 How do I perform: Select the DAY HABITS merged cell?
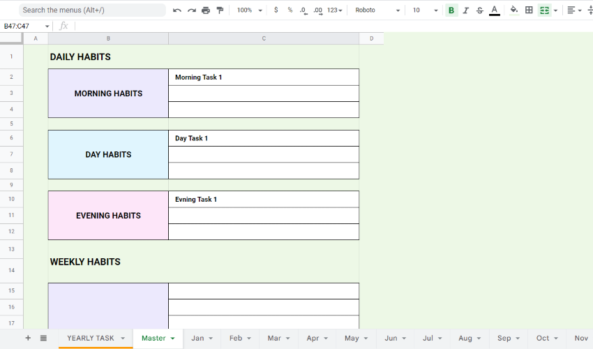click(x=108, y=154)
